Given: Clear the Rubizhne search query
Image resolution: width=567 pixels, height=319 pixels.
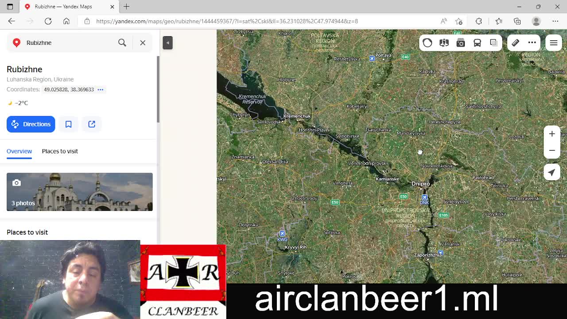Looking at the screenshot, I should click(x=143, y=43).
